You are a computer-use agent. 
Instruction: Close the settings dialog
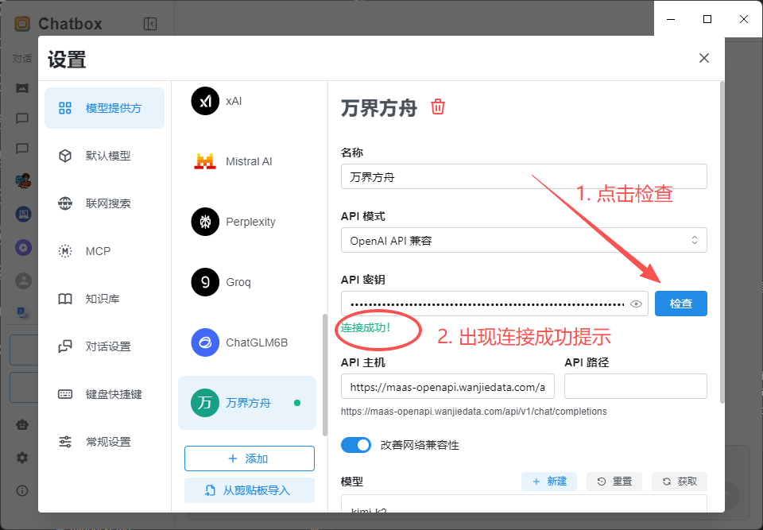[703, 58]
